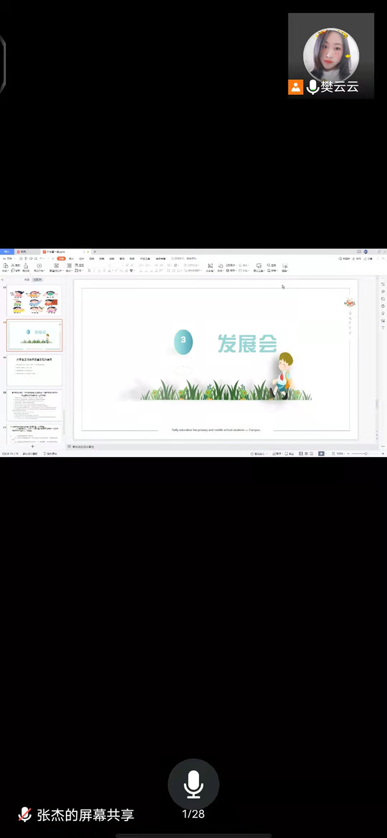Click the 100% zoom level

point(340,453)
